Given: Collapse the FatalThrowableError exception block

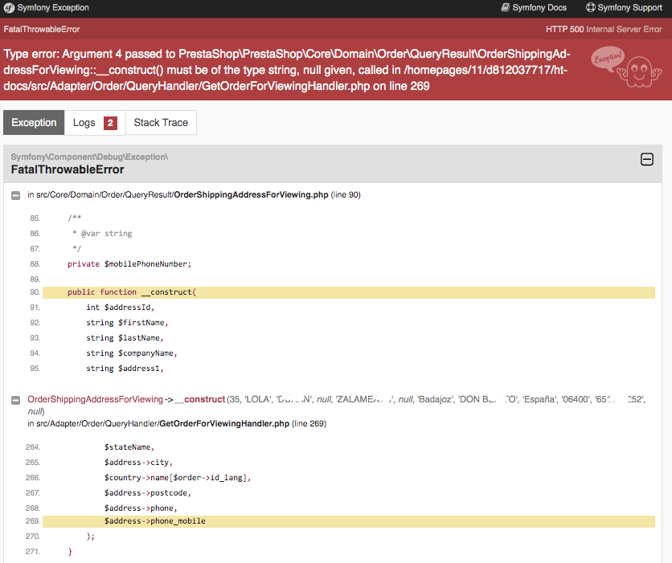Looking at the screenshot, I should click(x=647, y=159).
